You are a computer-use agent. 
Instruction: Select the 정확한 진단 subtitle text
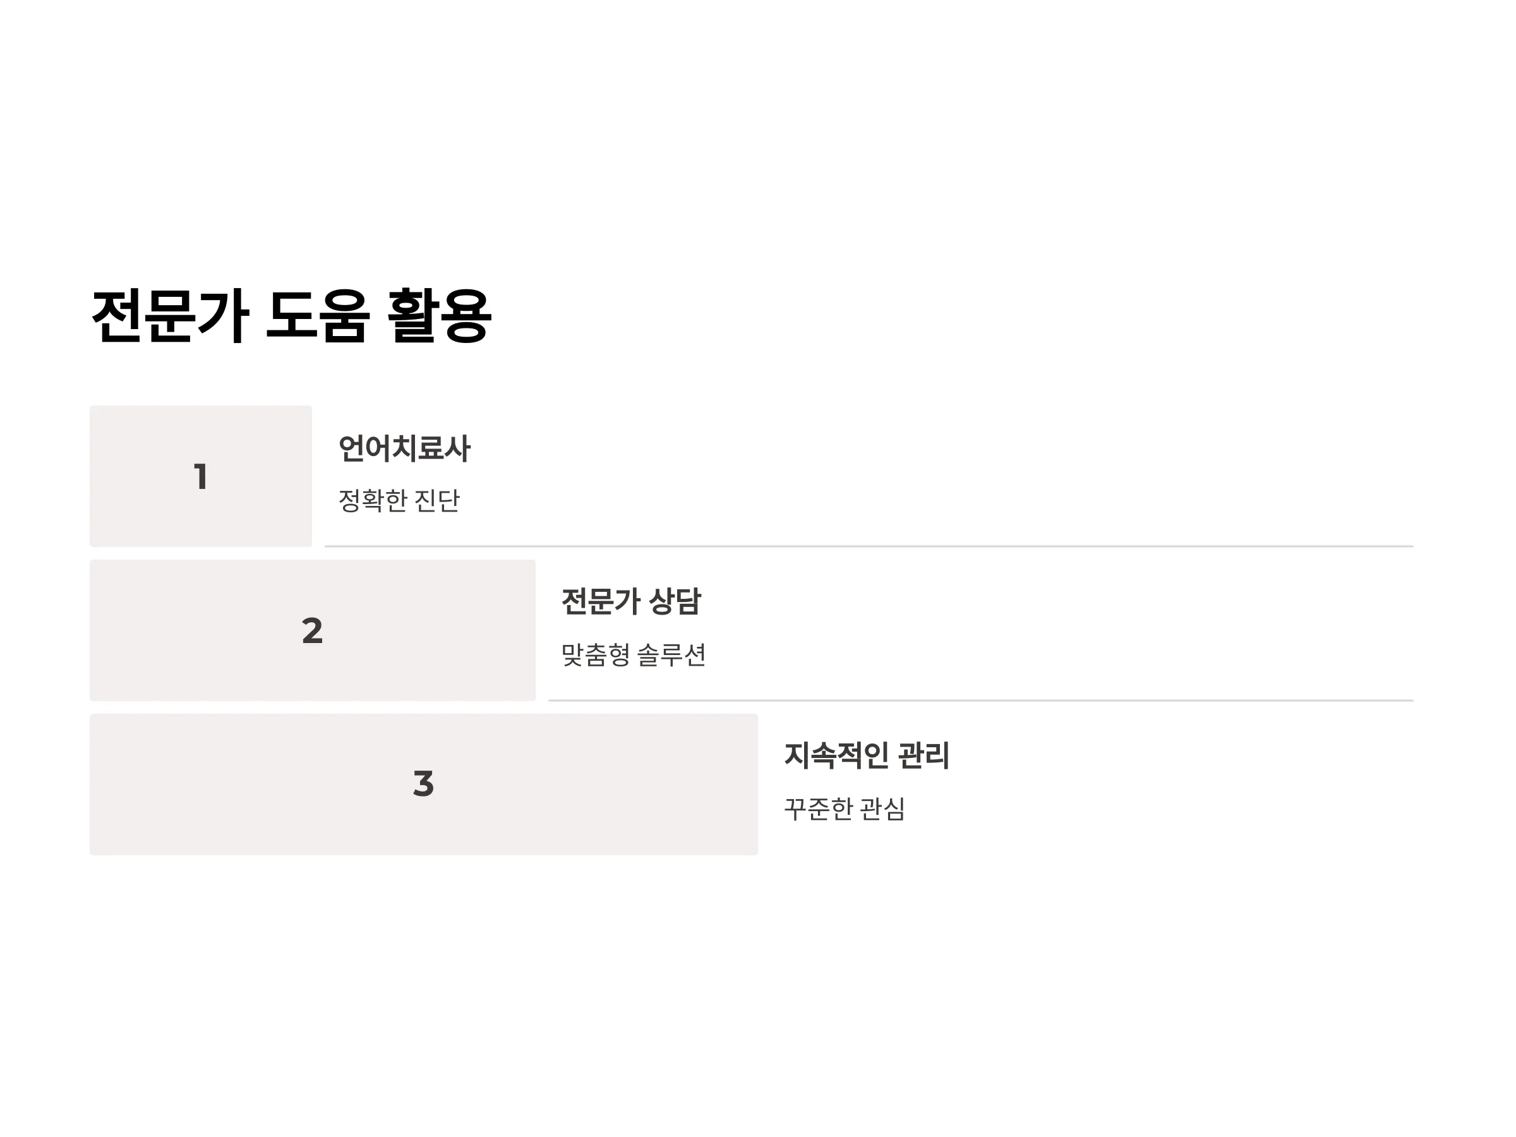(399, 500)
